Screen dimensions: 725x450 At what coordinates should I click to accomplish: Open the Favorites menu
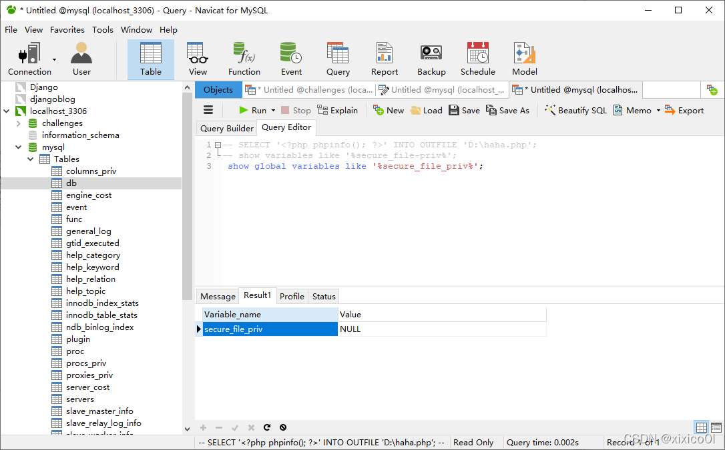pyautogui.click(x=67, y=29)
